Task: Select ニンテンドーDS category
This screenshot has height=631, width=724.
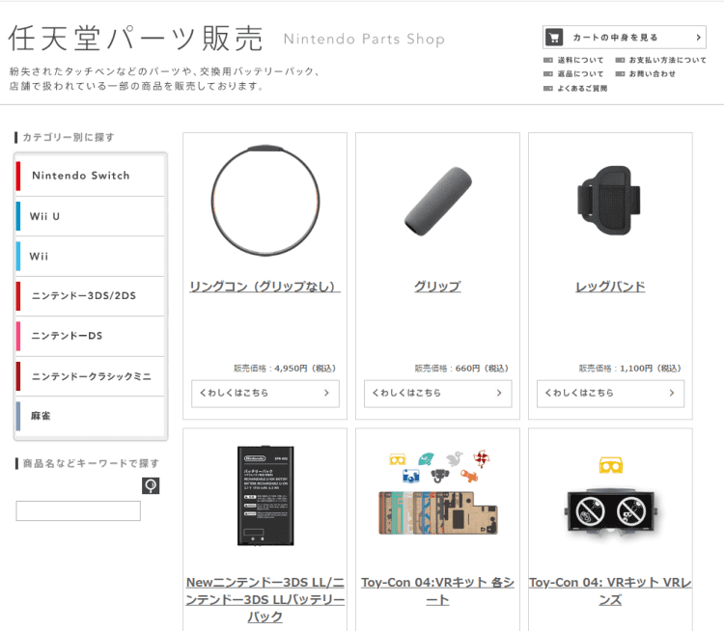Action: [90, 336]
